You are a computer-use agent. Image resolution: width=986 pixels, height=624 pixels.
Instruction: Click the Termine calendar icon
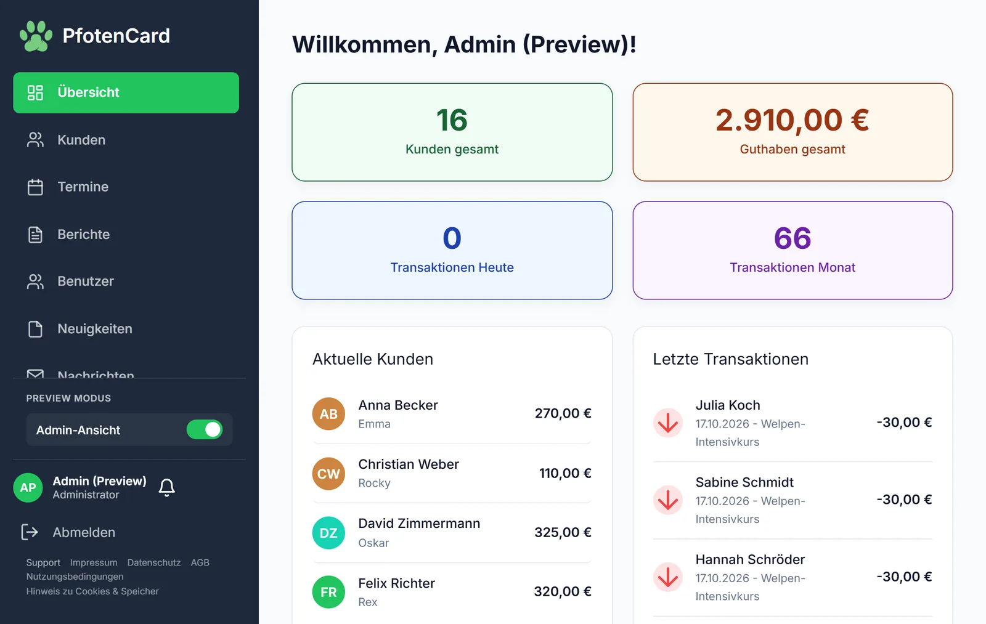(35, 187)
